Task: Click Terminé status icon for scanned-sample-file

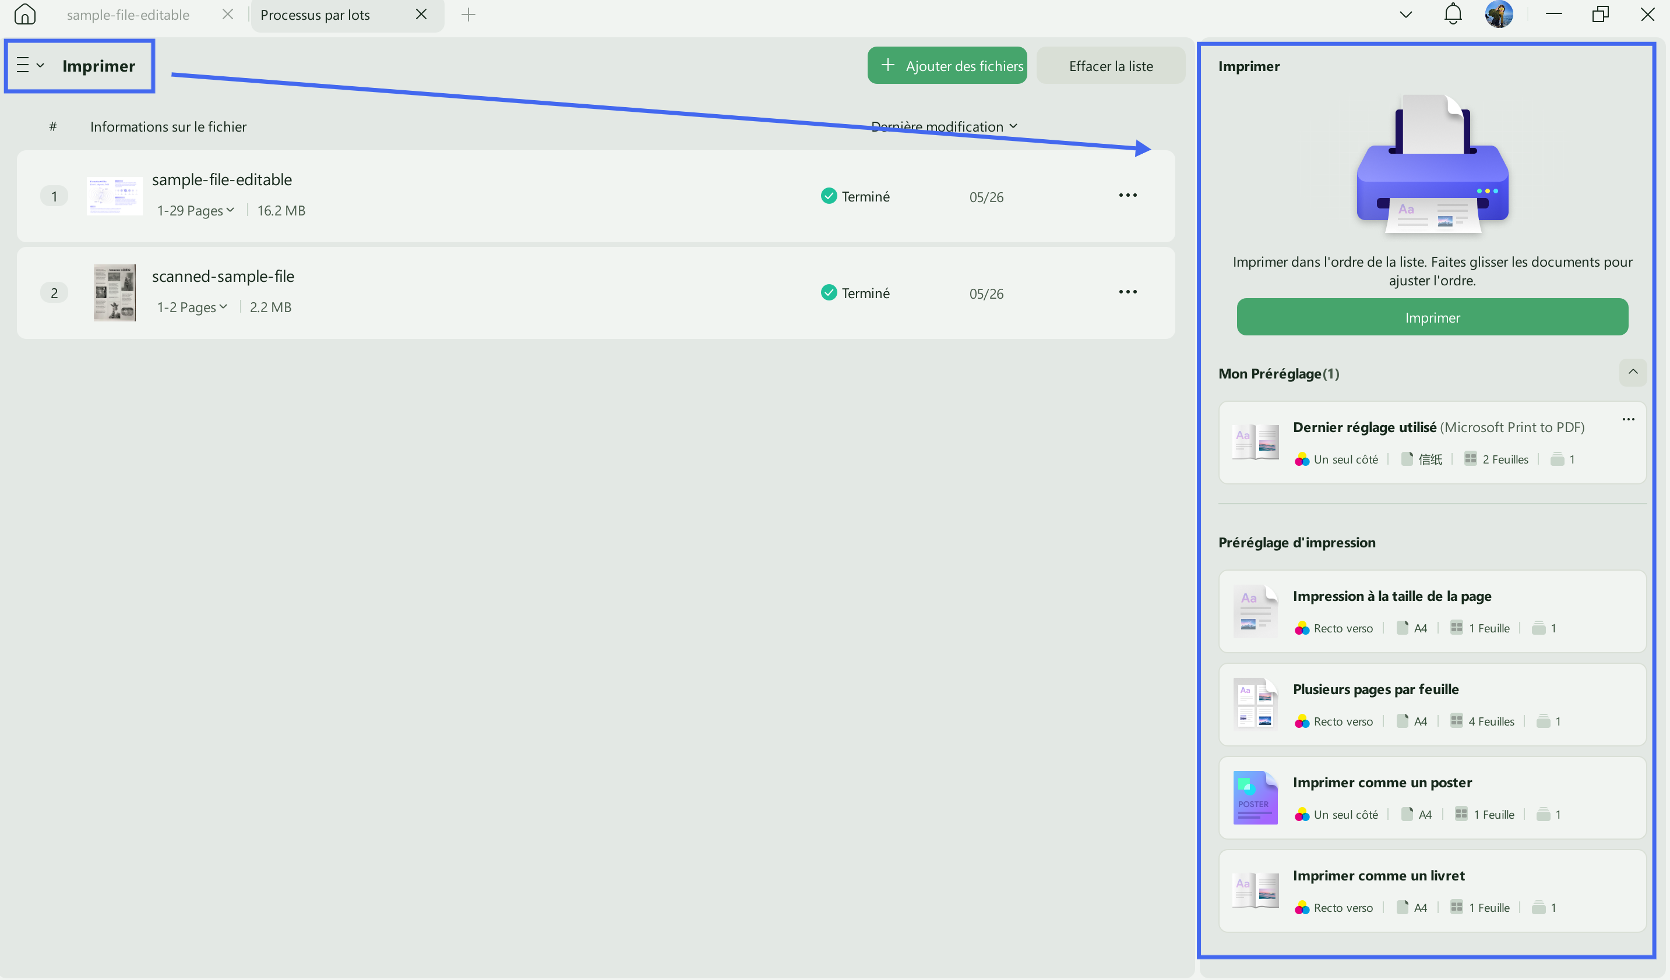Action: (x=829, y=293)
